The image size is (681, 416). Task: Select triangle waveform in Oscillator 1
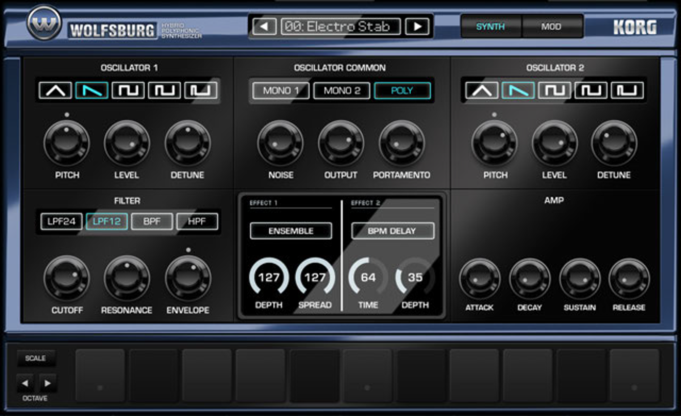56,90
